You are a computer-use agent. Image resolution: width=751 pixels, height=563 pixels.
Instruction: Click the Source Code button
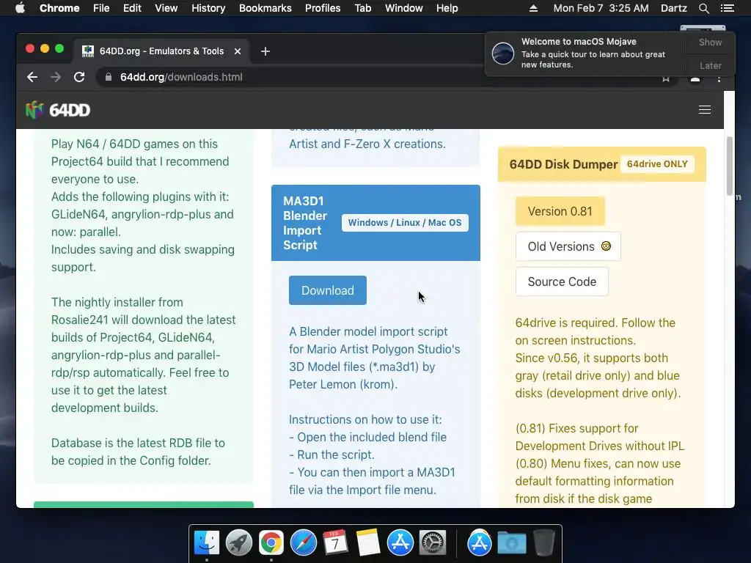562,281
